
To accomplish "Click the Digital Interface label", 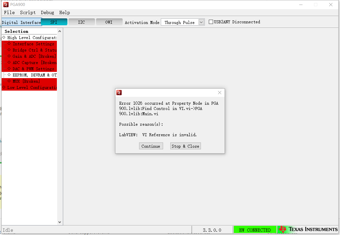I will (x=21, y=23).
